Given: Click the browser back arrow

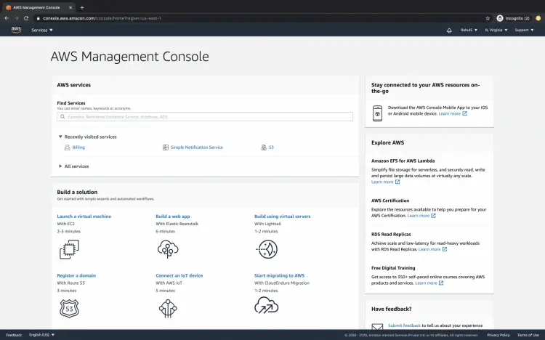Looking at the screenshot, I should (x=7, y=18).
